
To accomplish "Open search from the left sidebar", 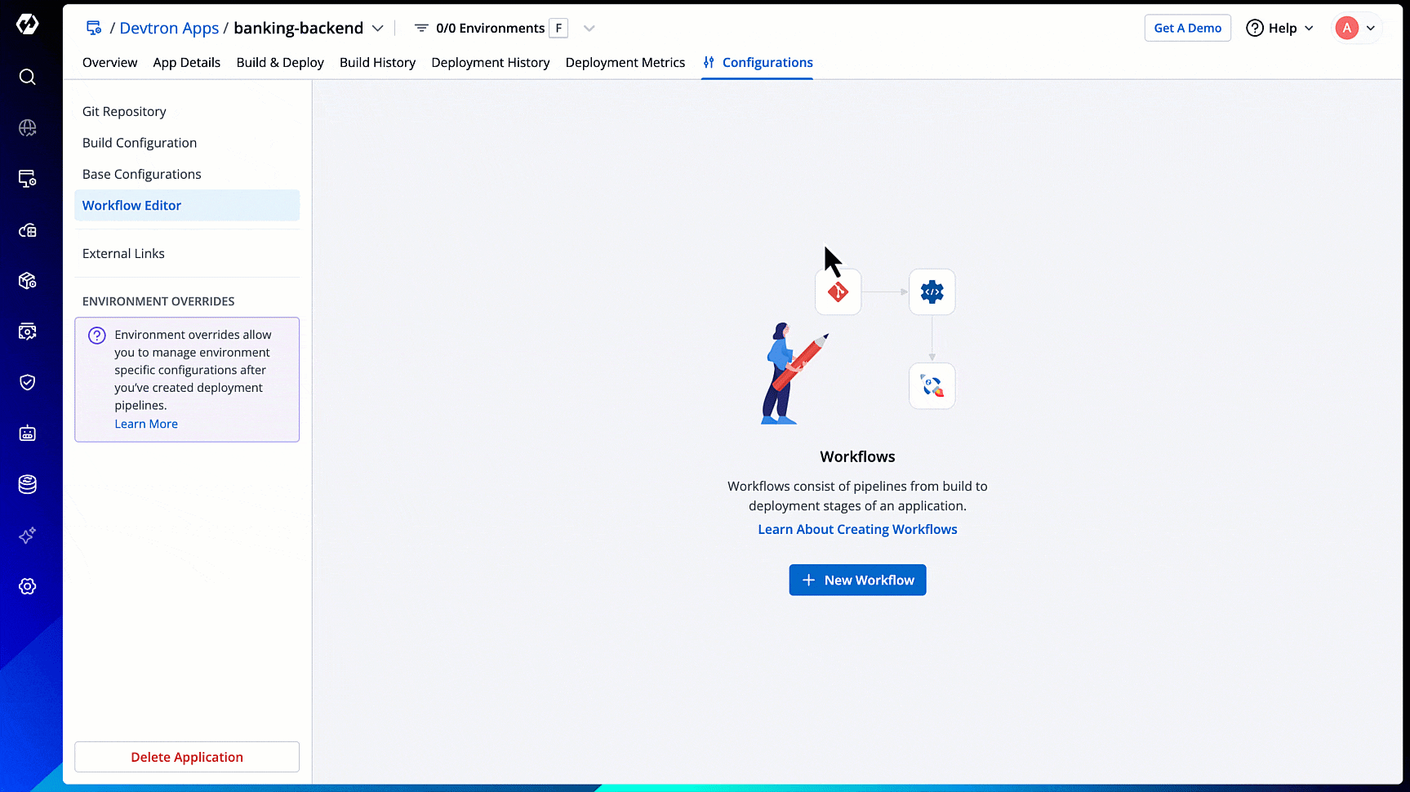I will [x=27, y=77].
